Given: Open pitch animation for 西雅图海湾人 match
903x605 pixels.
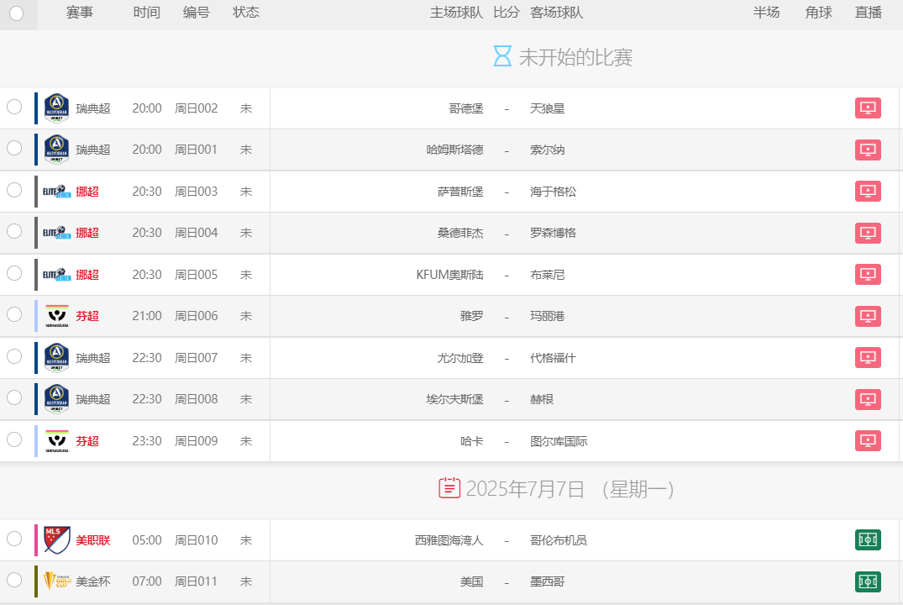Looking at the screenshot, I should pyautogui.click(x=868, y=540).
